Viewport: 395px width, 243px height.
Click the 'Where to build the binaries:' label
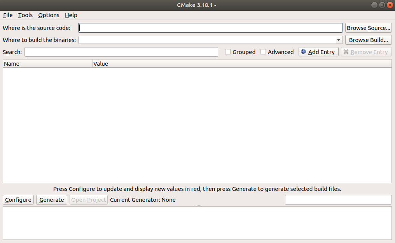[x=39, y=40]
